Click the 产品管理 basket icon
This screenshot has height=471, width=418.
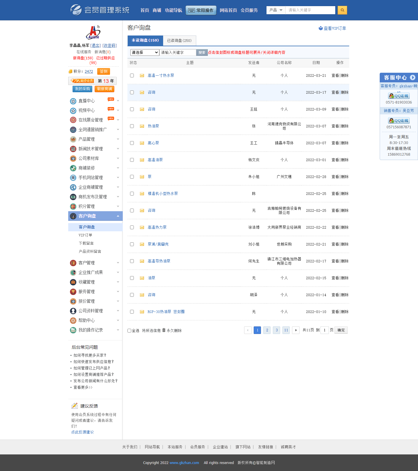coord(73,139)
